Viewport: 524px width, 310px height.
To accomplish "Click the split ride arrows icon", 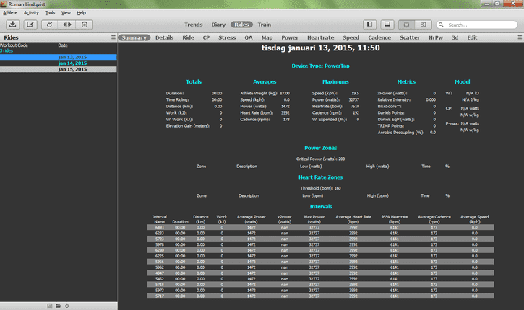I will [x=67, y=25].
